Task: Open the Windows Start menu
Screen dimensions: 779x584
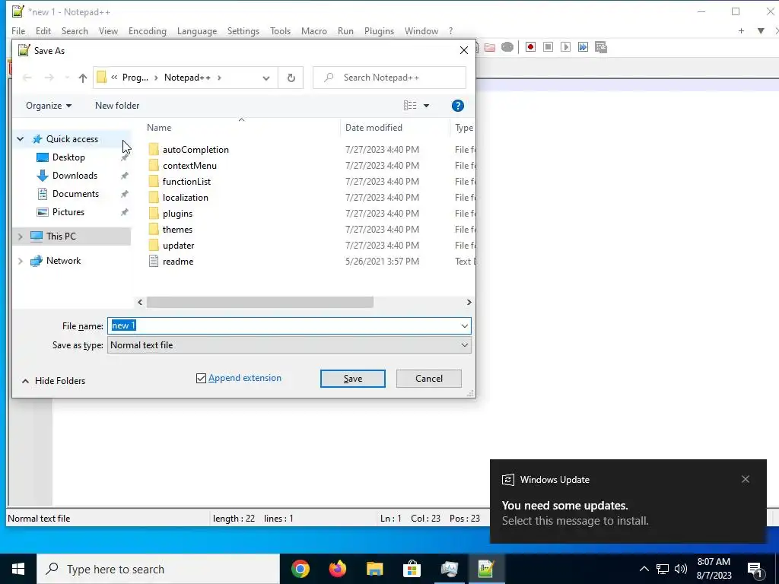Action: (18, 569)
